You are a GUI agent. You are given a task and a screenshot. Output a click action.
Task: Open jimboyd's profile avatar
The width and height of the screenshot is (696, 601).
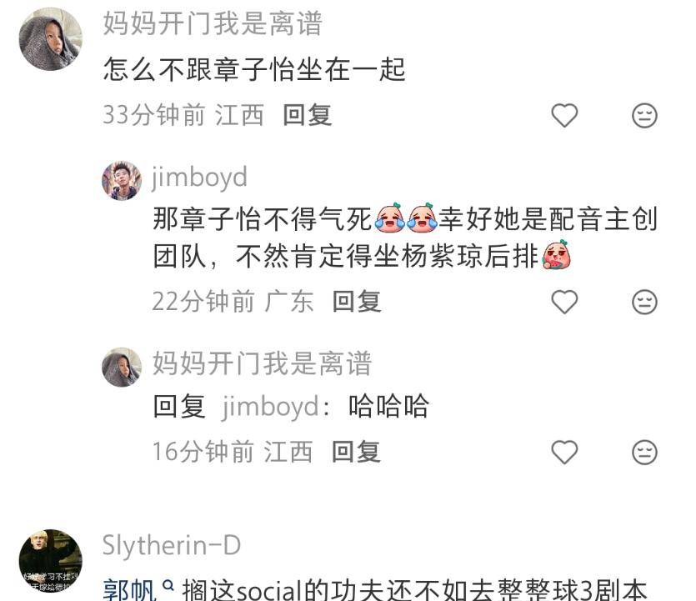click(x=122, y=180)
